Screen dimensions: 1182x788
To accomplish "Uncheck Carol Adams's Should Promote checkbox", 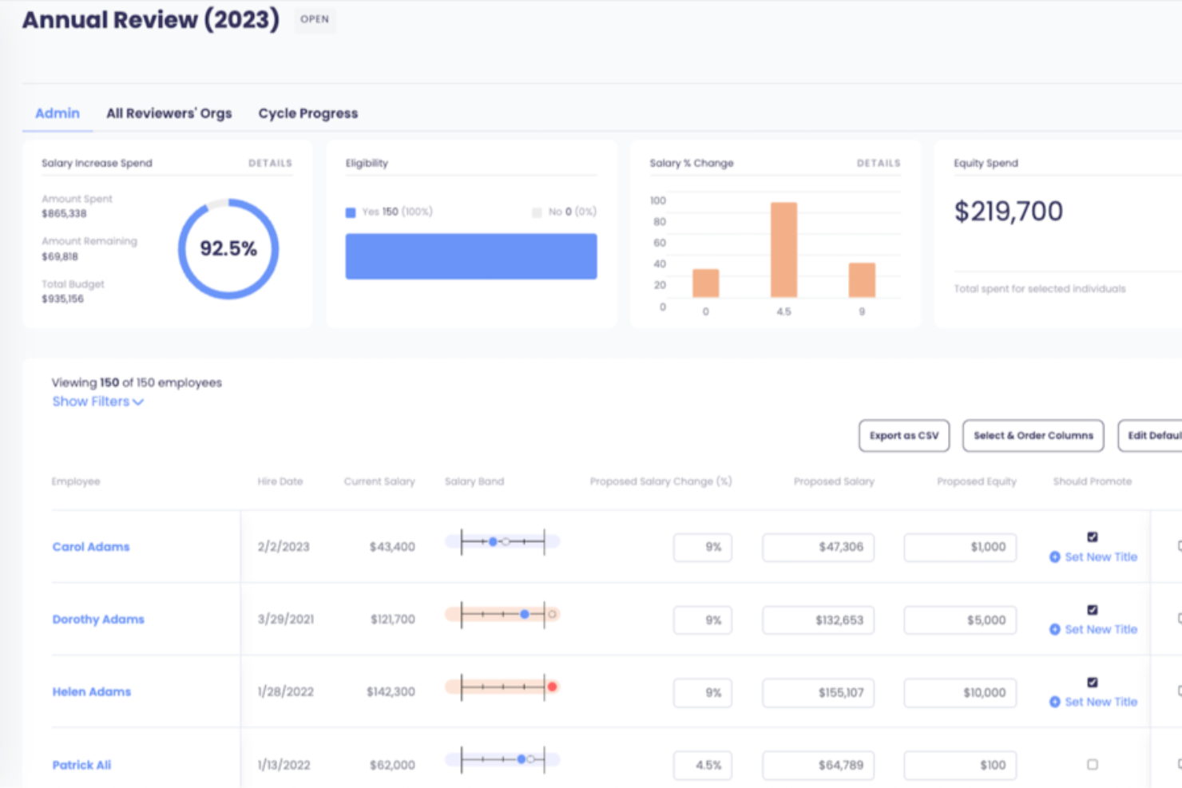I will [1092, 537].
